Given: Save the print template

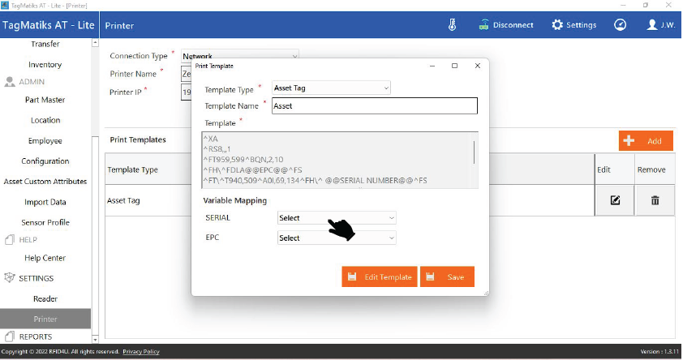Looking at the screenshot, I should point(447,277).
